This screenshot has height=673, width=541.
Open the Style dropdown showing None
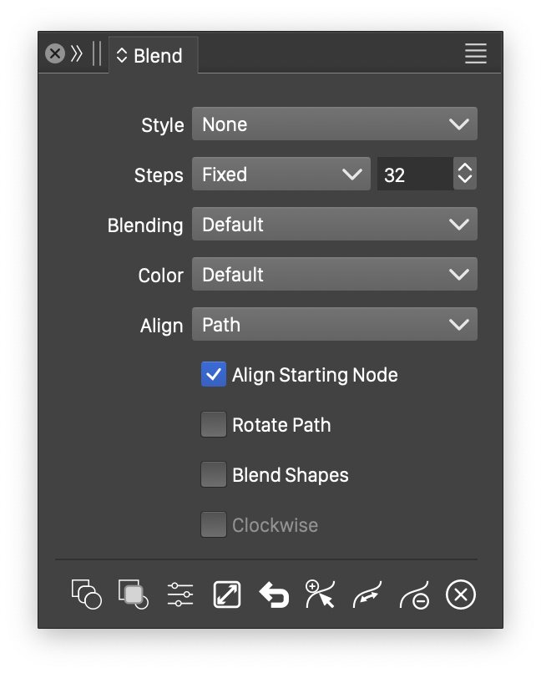click(334, 124)
